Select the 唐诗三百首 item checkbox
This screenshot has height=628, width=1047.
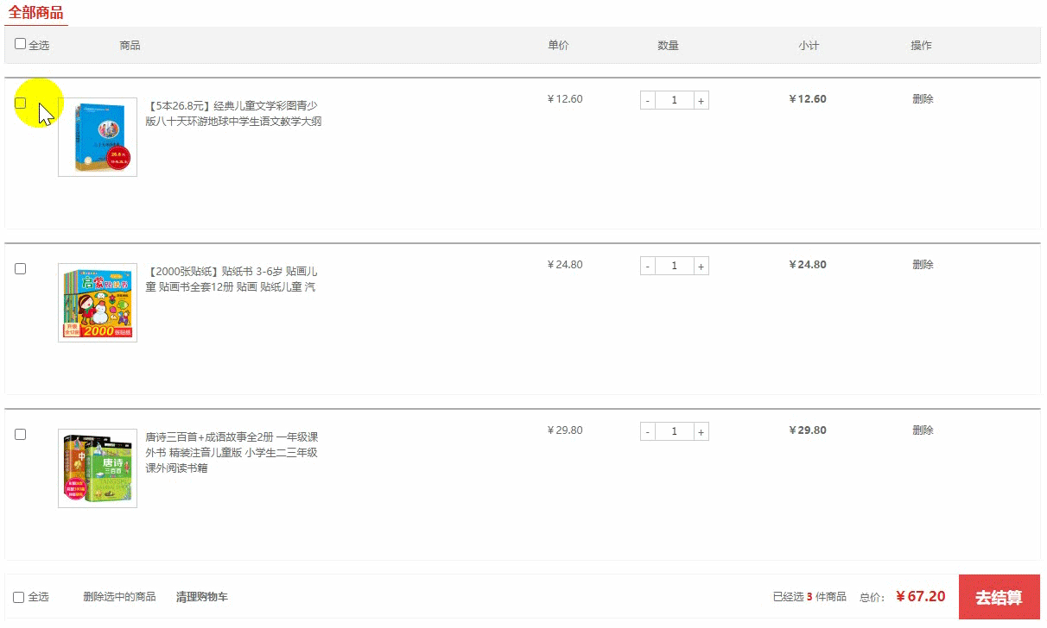[x=21, y=435]
